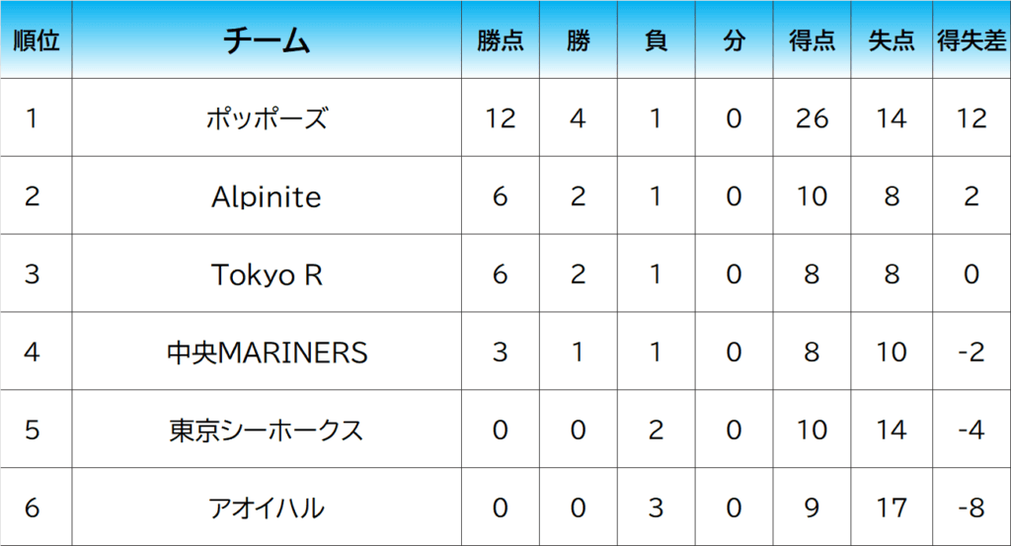Click the アオイハル team cell
This screenshot has width=1011, height=546.
point(267,508)
